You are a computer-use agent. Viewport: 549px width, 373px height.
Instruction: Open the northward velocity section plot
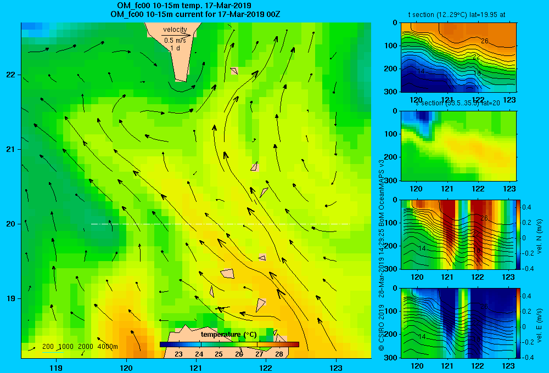pos(458,234)
